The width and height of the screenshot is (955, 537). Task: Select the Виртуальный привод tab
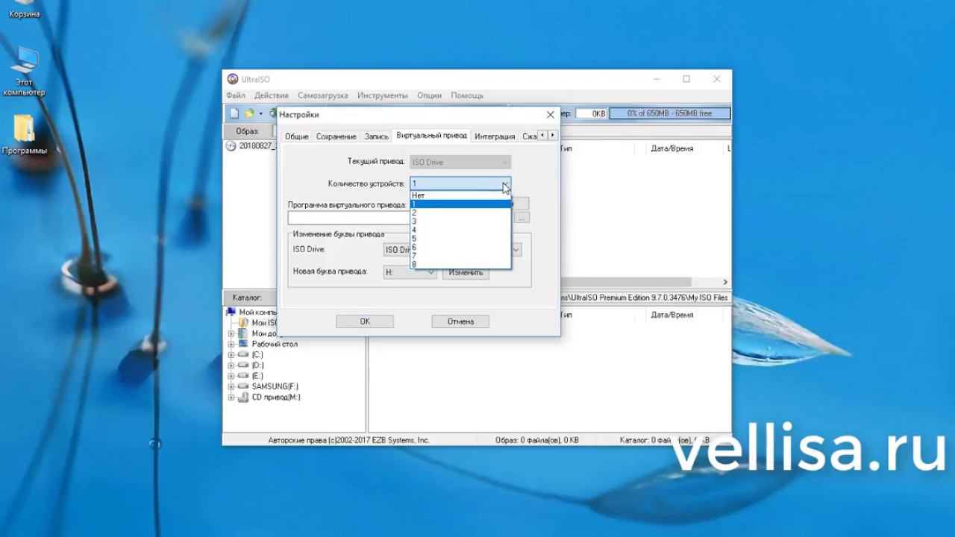[x=431, y=135]
